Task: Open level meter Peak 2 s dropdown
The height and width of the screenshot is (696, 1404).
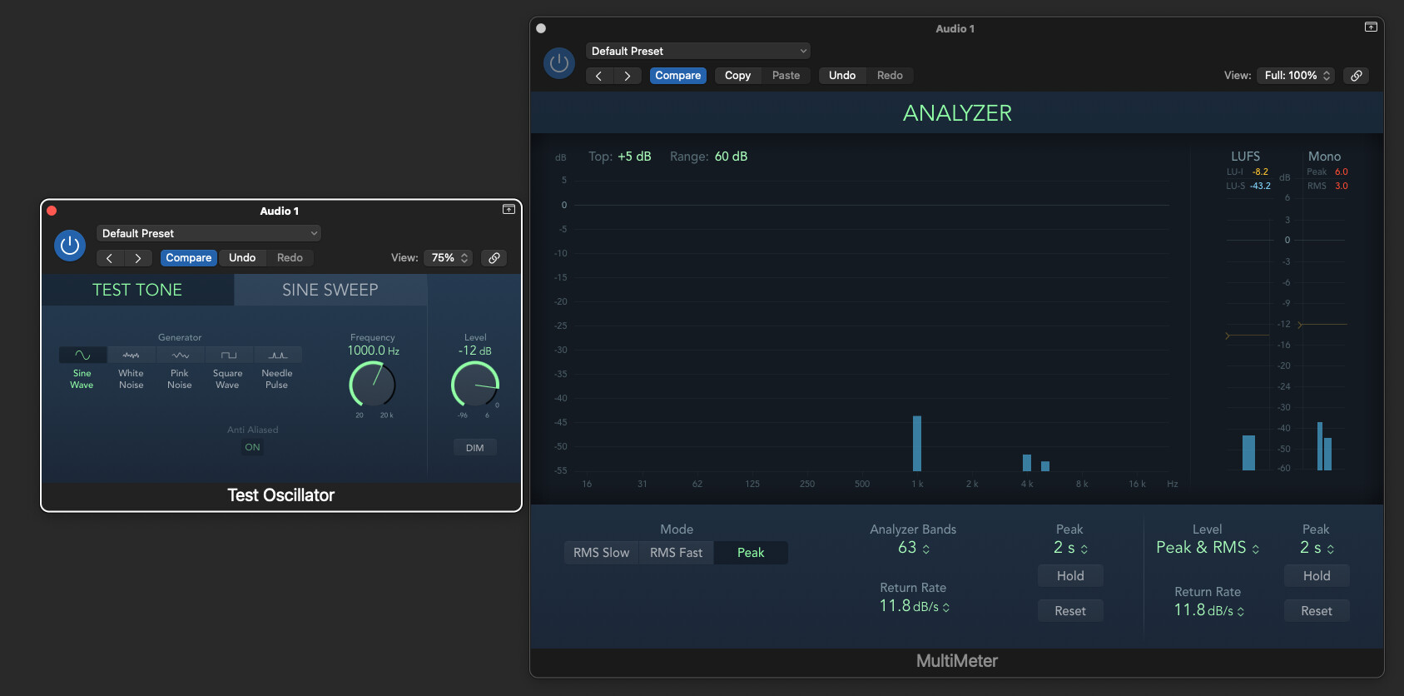Action: coord(1317,548)
